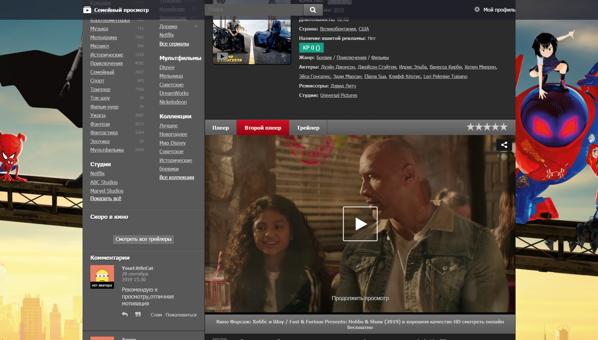Click the reply arrow under YourLittleCat comment
The image size is (598, 340).
(125, 314)
